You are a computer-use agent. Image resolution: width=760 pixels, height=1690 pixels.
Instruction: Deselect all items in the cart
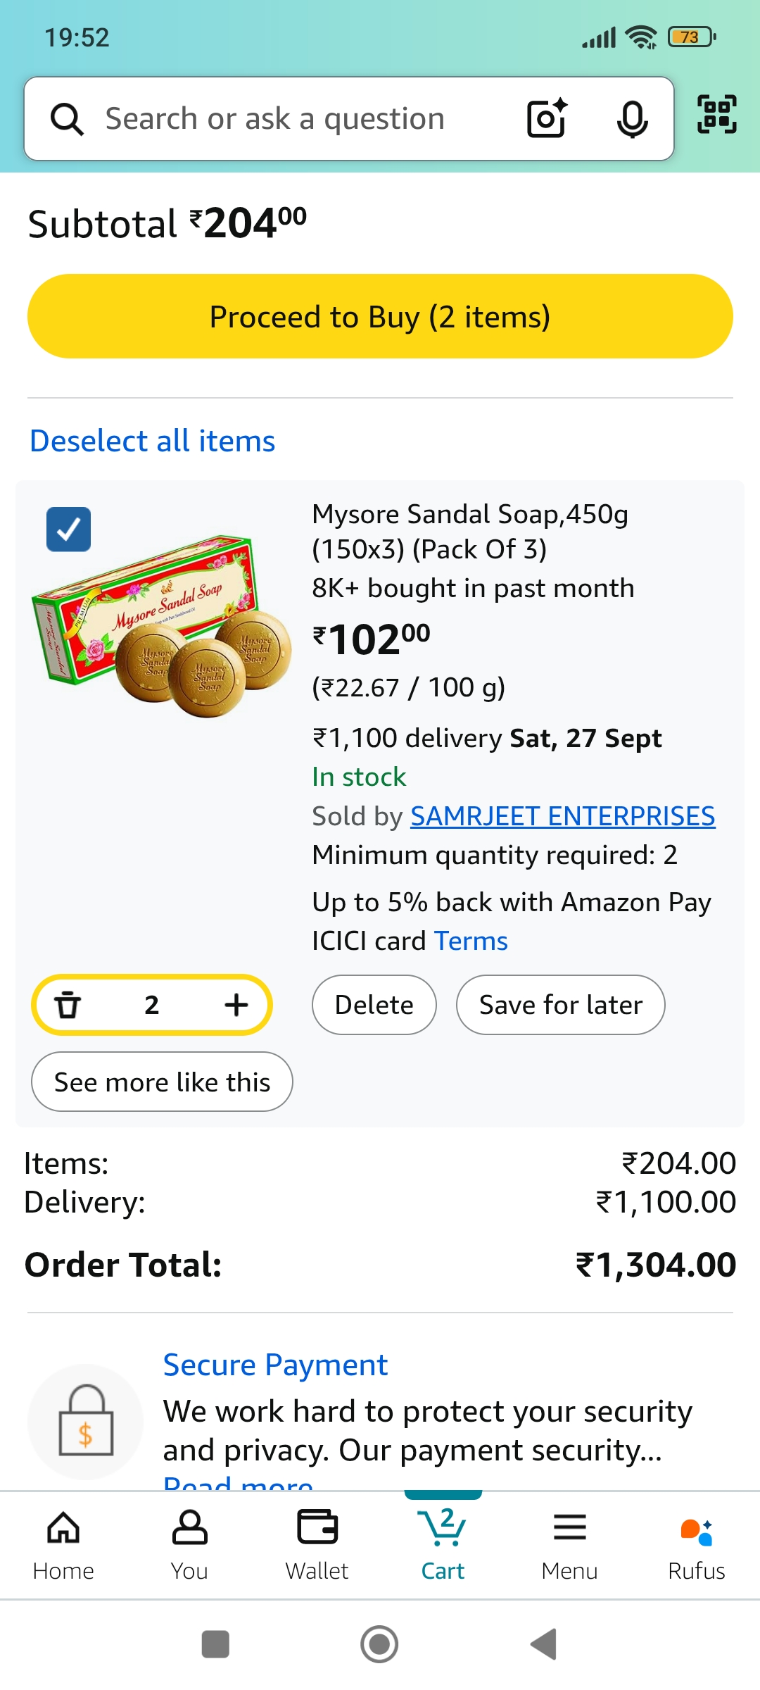[x=152, y=441]
